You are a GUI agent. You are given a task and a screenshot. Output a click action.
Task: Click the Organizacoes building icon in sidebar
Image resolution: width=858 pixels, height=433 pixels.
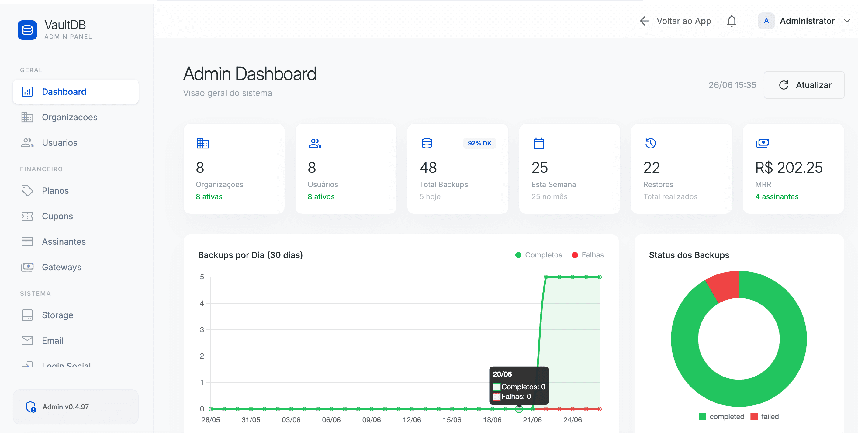coord(27,117)
